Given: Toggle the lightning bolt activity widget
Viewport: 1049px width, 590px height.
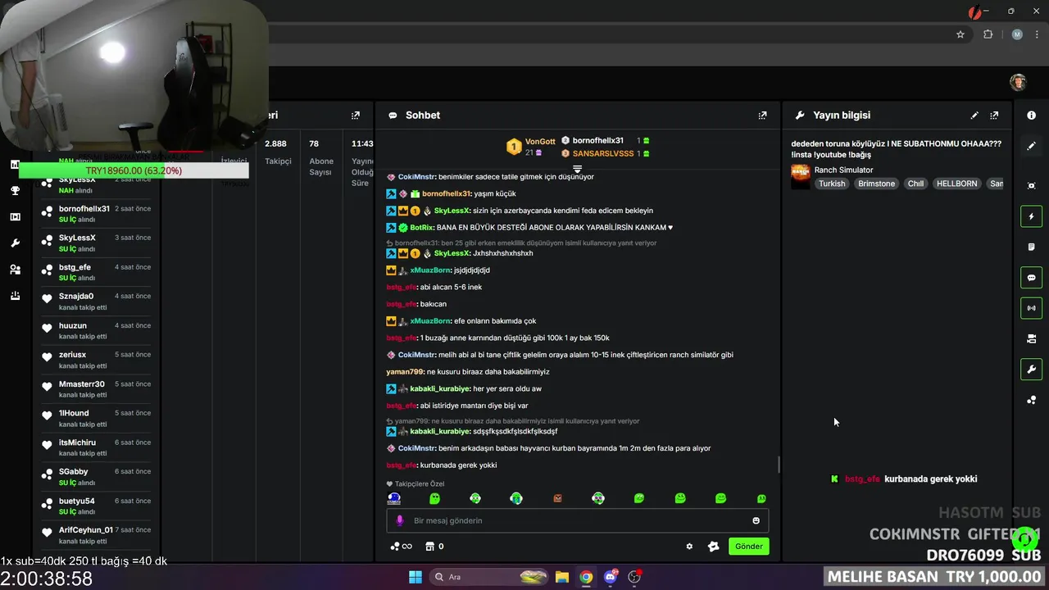Looking at the screenshot, I should 1031,216.
